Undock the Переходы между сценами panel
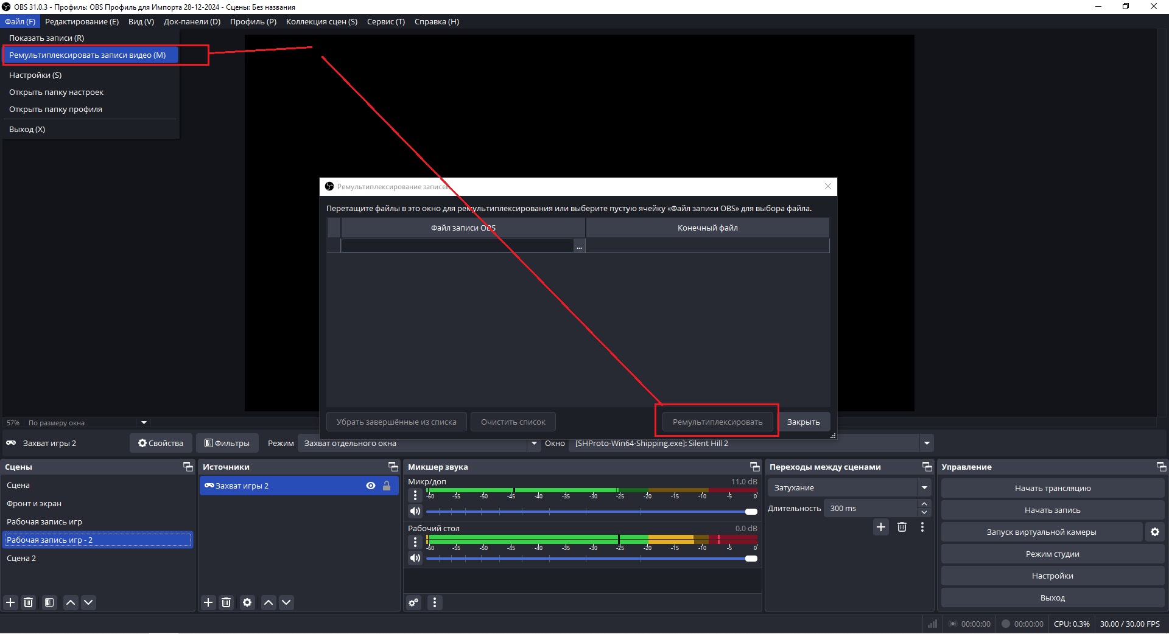Viewport: 1169px width, 634px height. click(x=927, y=467)
